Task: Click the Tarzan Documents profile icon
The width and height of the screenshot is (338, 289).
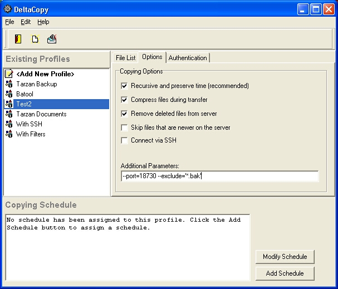Action: point(9,114)
